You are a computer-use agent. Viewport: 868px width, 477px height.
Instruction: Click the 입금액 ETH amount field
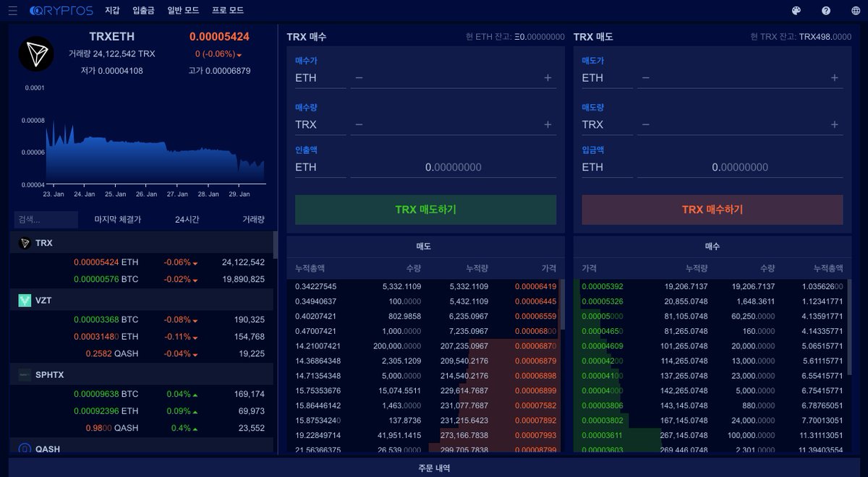click(x=740, y=167)
